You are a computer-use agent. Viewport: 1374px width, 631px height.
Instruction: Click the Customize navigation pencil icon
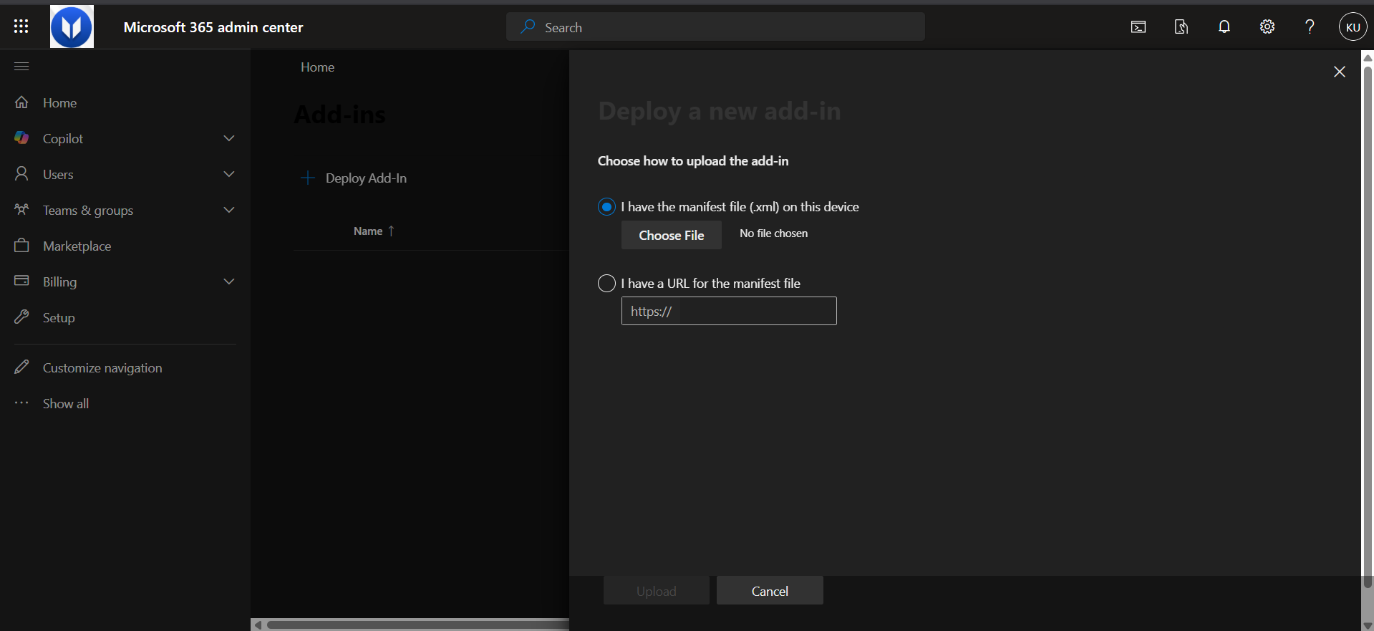pos(21,367)
